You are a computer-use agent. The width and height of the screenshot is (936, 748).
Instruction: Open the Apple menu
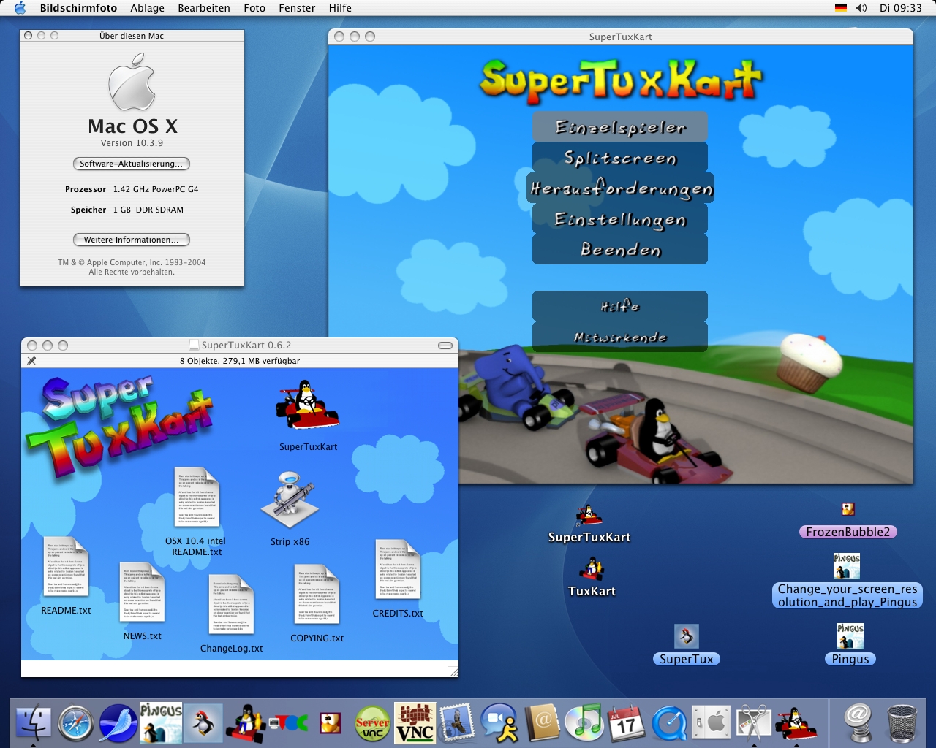[x=20, y=8]
